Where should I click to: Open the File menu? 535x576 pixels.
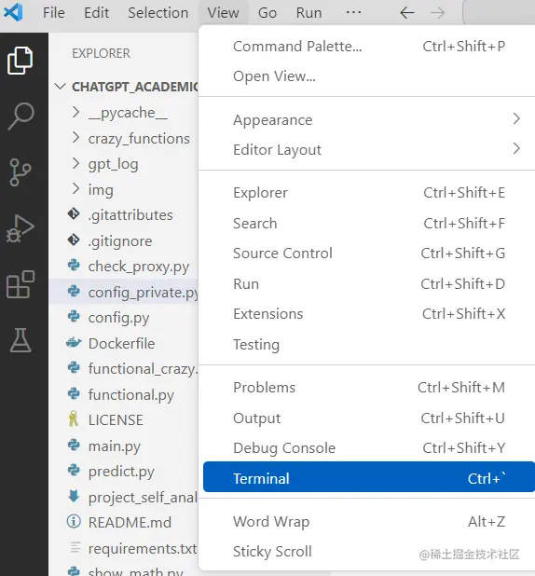pyautogui.click(x=54, y=13)
